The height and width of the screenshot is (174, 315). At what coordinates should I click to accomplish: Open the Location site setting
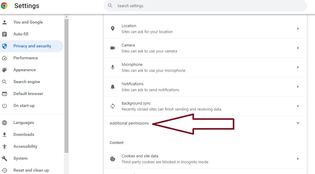205,29
